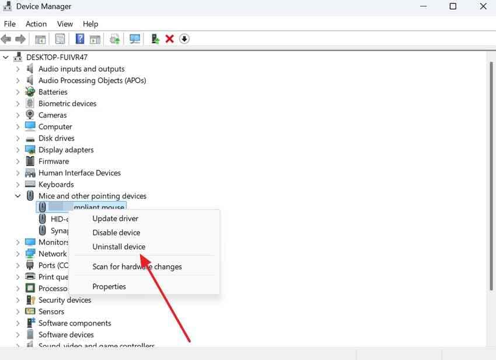Expand the Security devices node

(18, 300)
